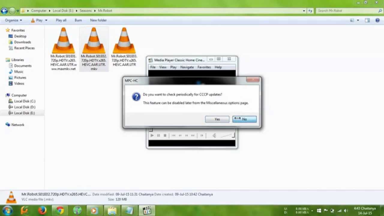Open the Explorer recent locations dropdown arrow

pyautogui.click(x=18, y=11)
